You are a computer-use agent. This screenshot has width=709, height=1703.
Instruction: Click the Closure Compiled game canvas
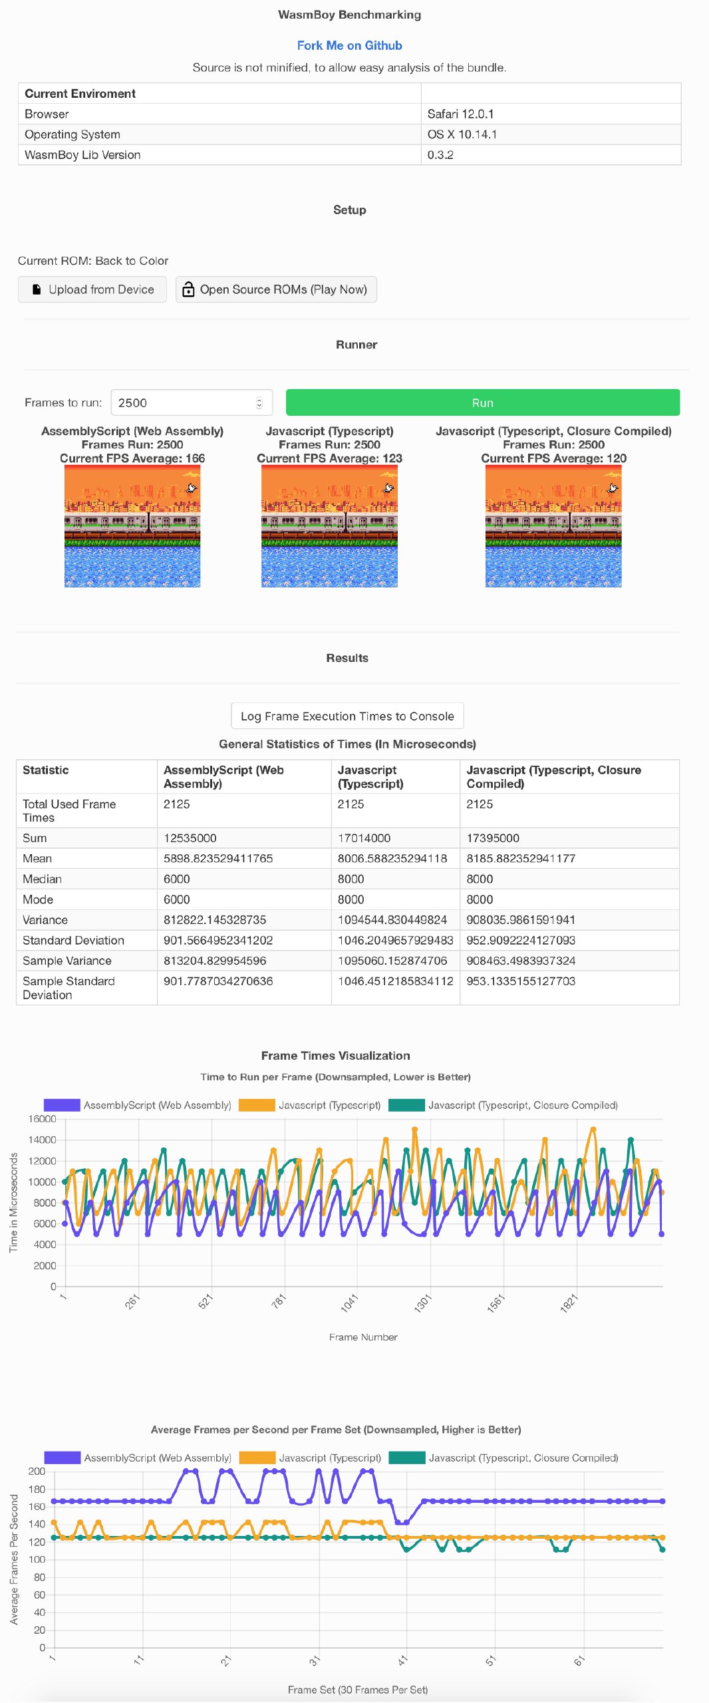point(553,526)
